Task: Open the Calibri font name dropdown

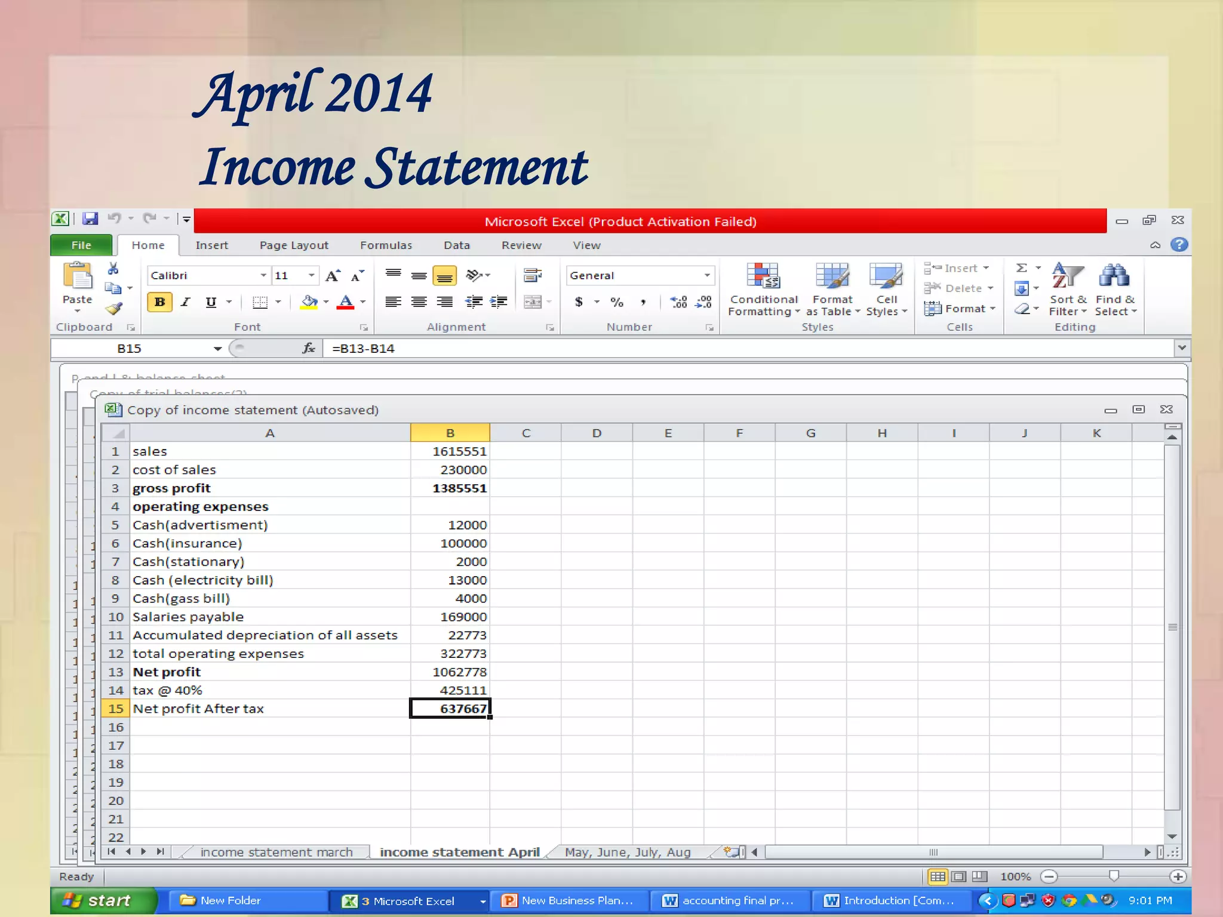Action: point(263,275)
